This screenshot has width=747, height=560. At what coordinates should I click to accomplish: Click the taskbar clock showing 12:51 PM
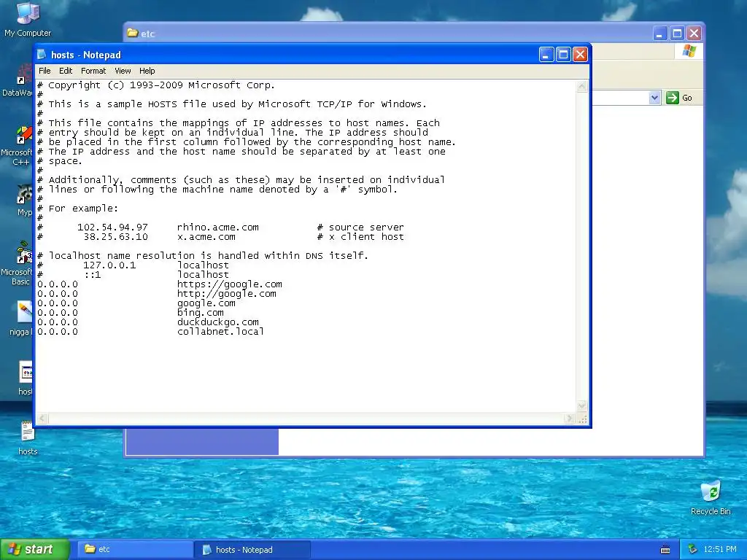pyautogui.click(x=719, y=550)
